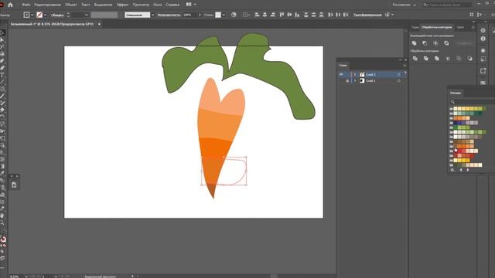Apply Minus Front shape mode
This screenshot has height=278, width=495.
coord(425,43)
